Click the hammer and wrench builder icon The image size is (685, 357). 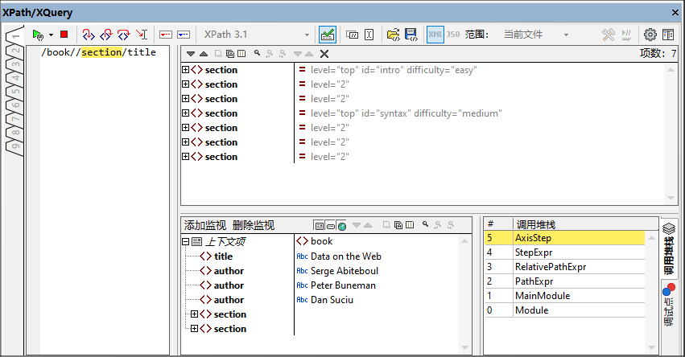[608, 35]
